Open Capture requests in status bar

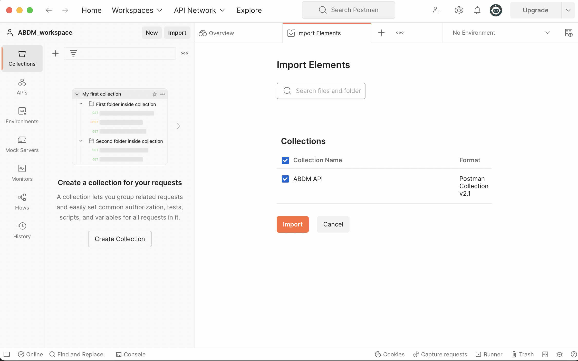pyautogui.click(x=440, y=354)
